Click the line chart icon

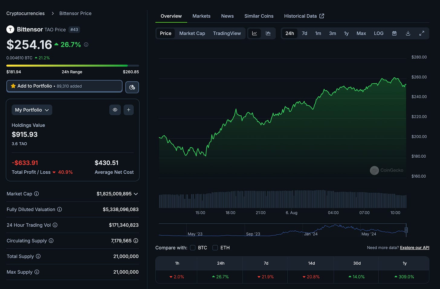(254, 33)
